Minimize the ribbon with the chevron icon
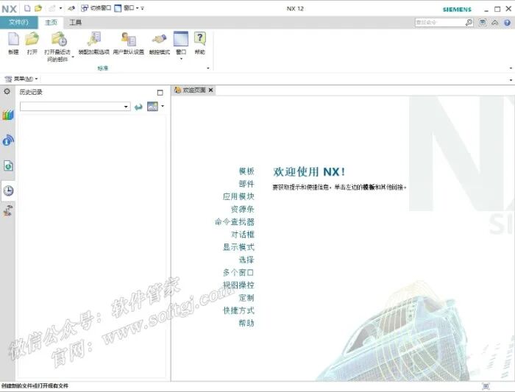 [495, 22]
